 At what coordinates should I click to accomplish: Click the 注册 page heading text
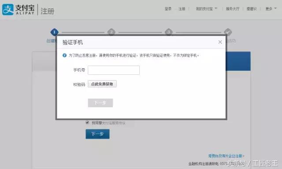(x=47, y=11)
